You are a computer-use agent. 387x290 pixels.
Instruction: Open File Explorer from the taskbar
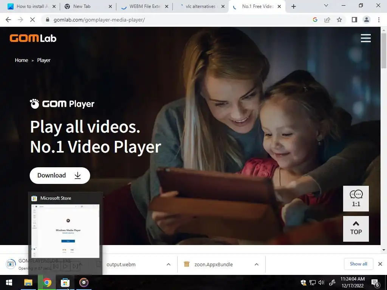click(28, 282)
